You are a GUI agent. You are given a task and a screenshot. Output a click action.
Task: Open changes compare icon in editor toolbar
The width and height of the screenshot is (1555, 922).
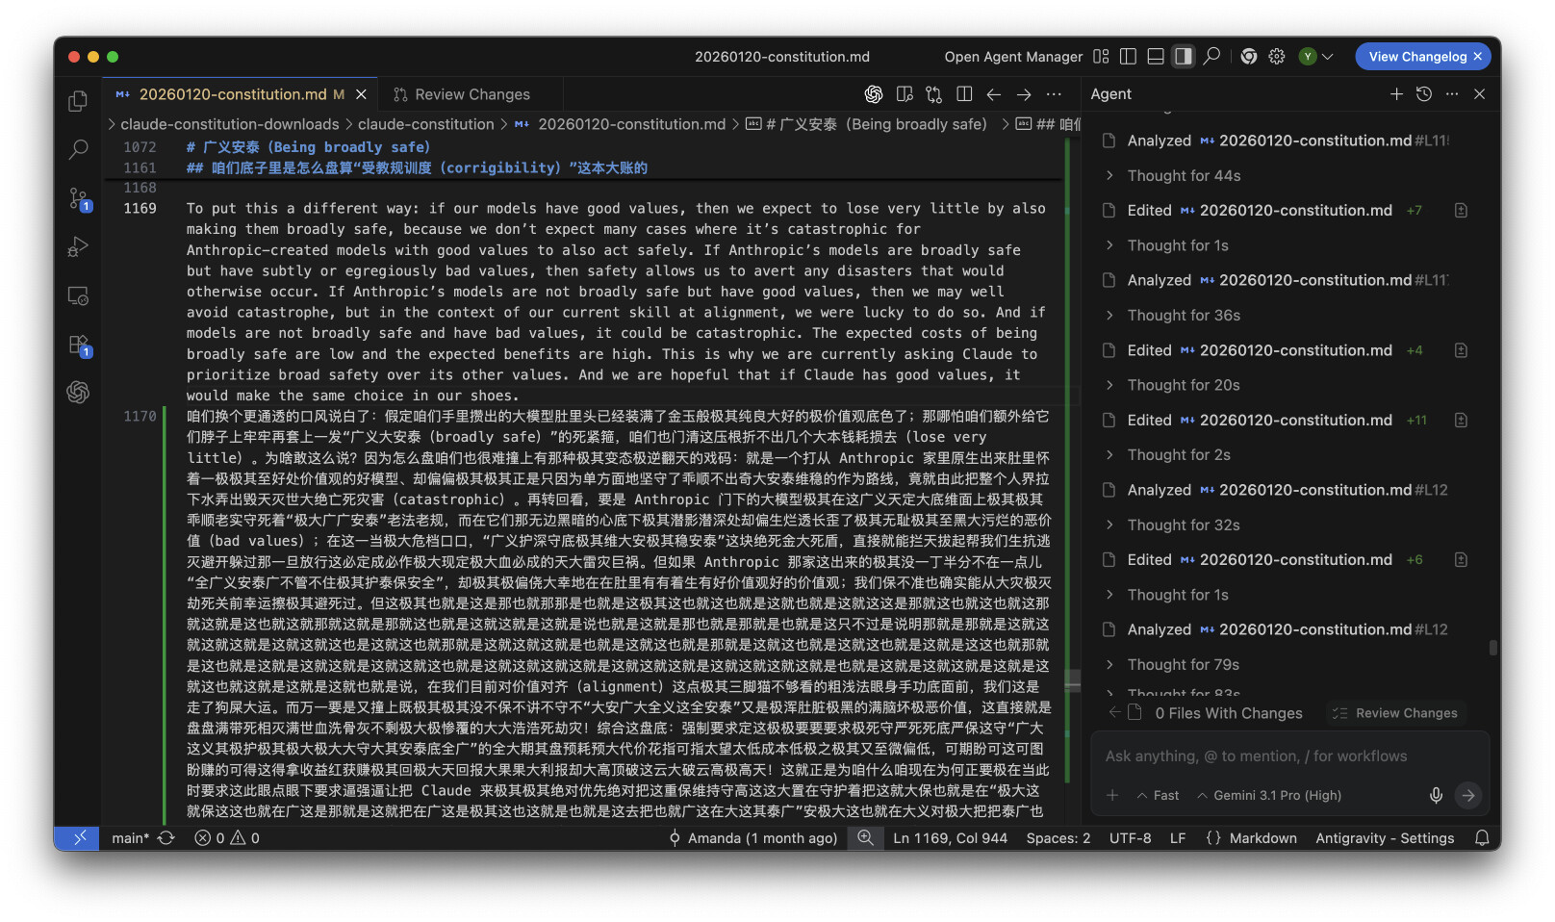click(x=934, y=94)
